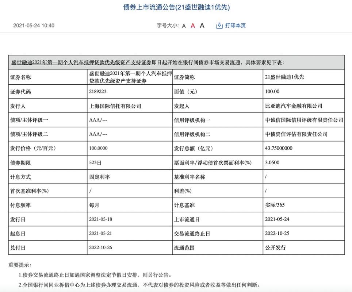Screen dimensions: 352x292
Task: Click day count basis value 实际/365
Action: click(x=275, y=205)
